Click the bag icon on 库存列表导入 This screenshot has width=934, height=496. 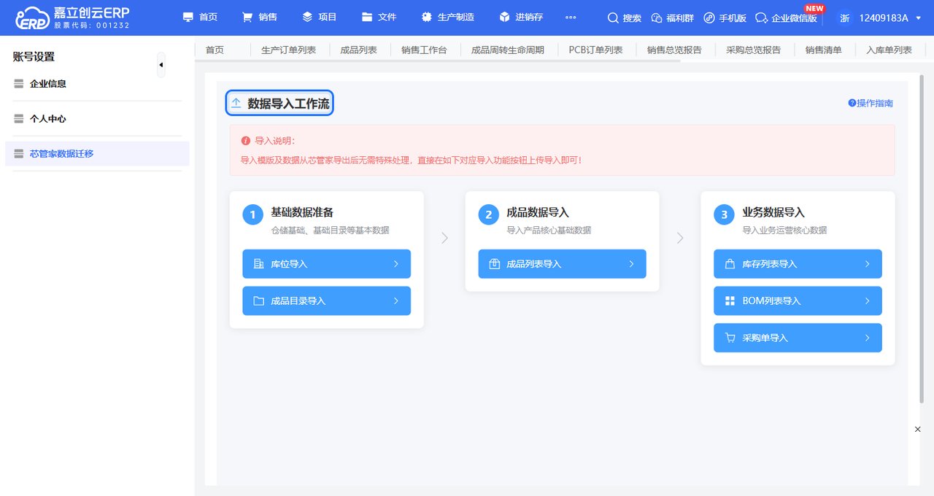(x=730, y=264)
